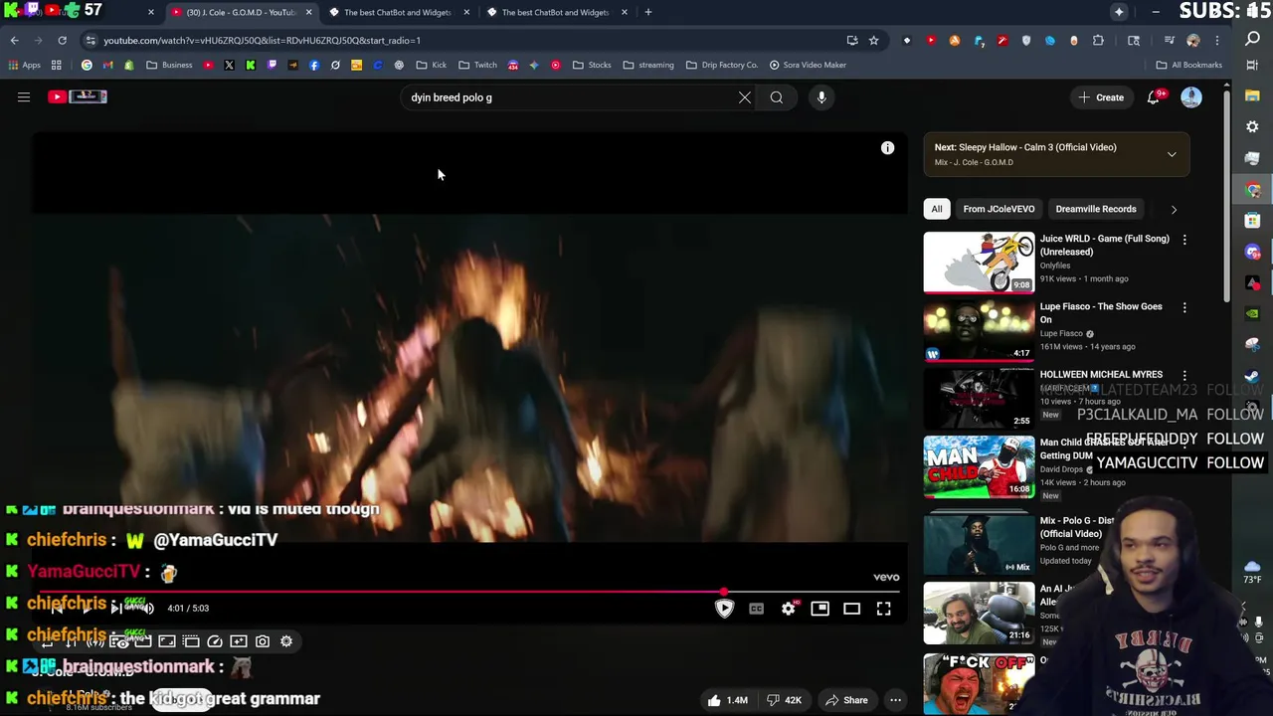The image size is (1273, 716).
Task: Go to YouTube home via logo
Action: (x=78, y=96)
